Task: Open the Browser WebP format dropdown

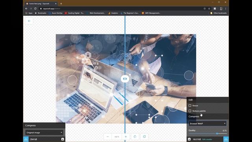Action: point(208,123)
